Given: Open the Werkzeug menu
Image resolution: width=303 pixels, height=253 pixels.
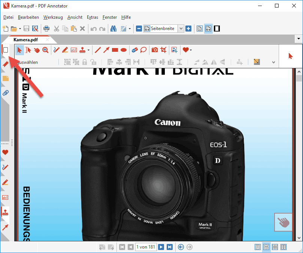Looking at the screenshot, I should coord(53,17).
